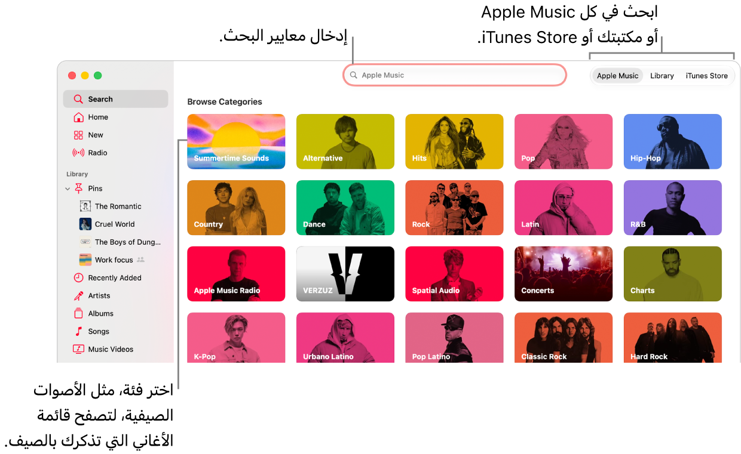
Task: Open The Romantic pinned item text
Action: (x=118, y=206)
